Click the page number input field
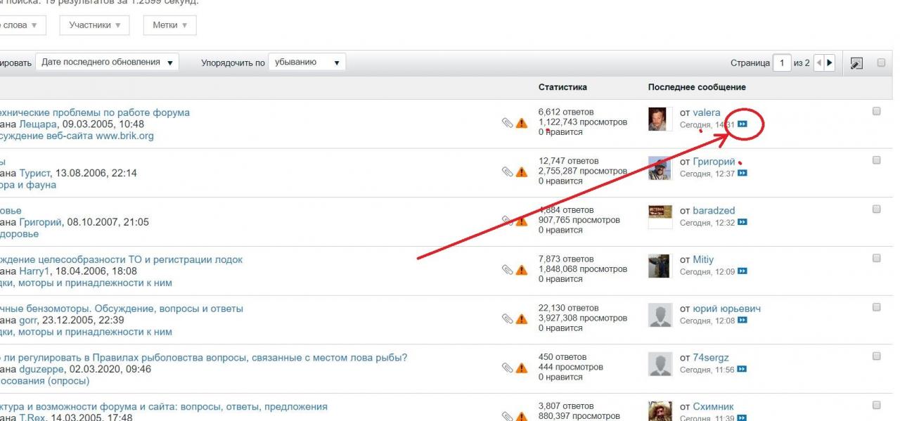The height and width of the screenshot is (421, 900). coord(782,63)
